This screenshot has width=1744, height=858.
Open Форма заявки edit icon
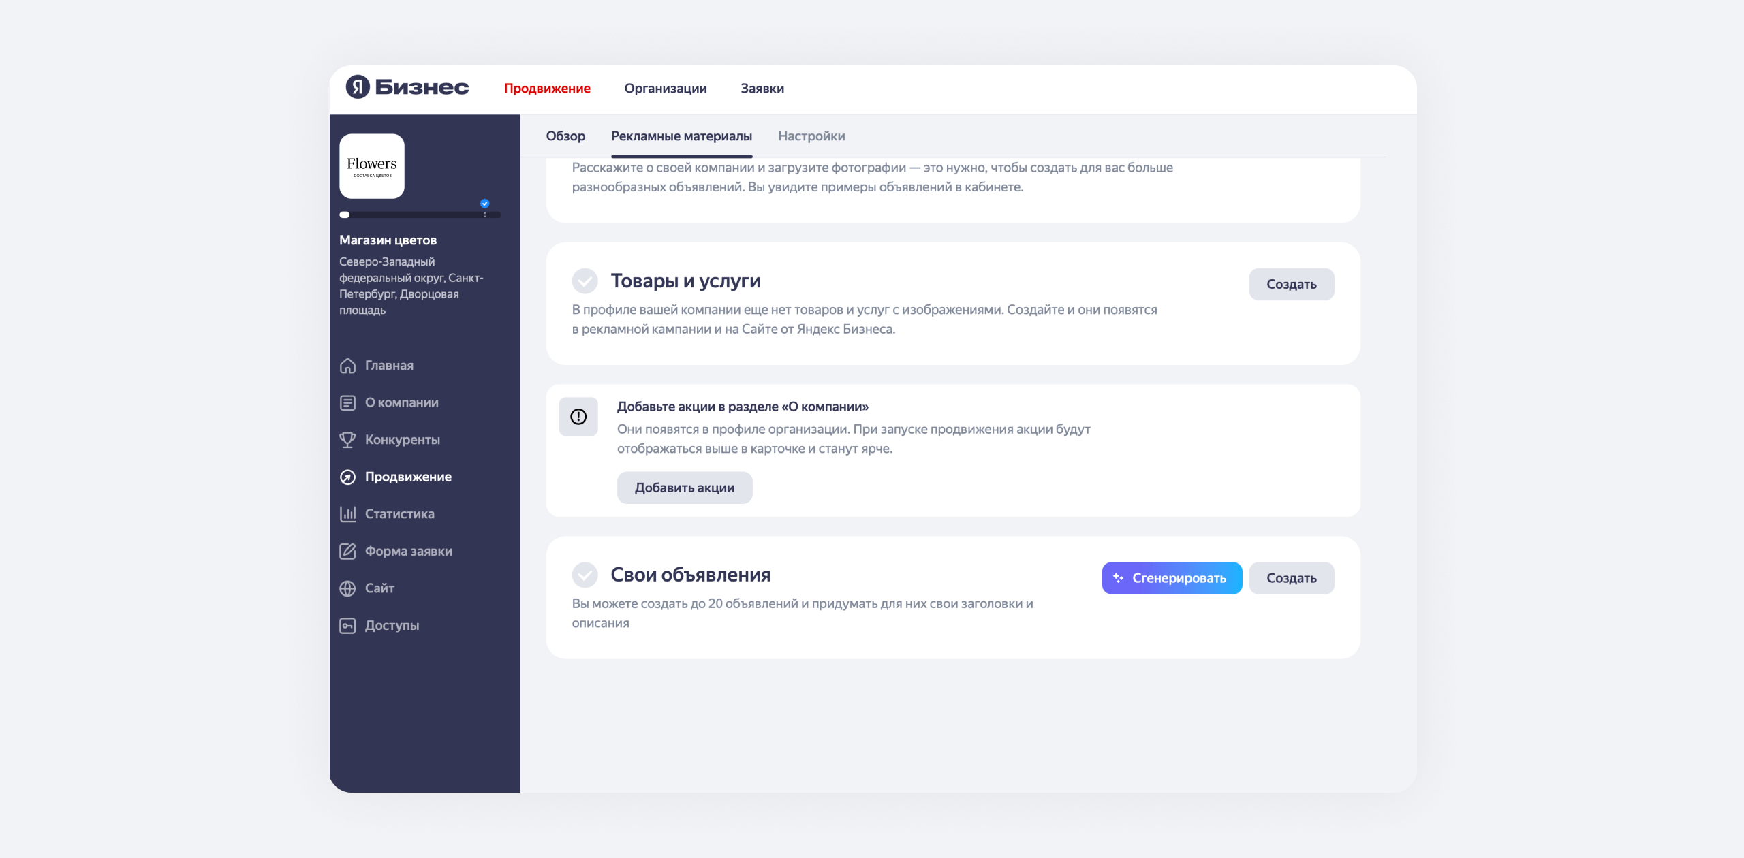tap(347, 551)
